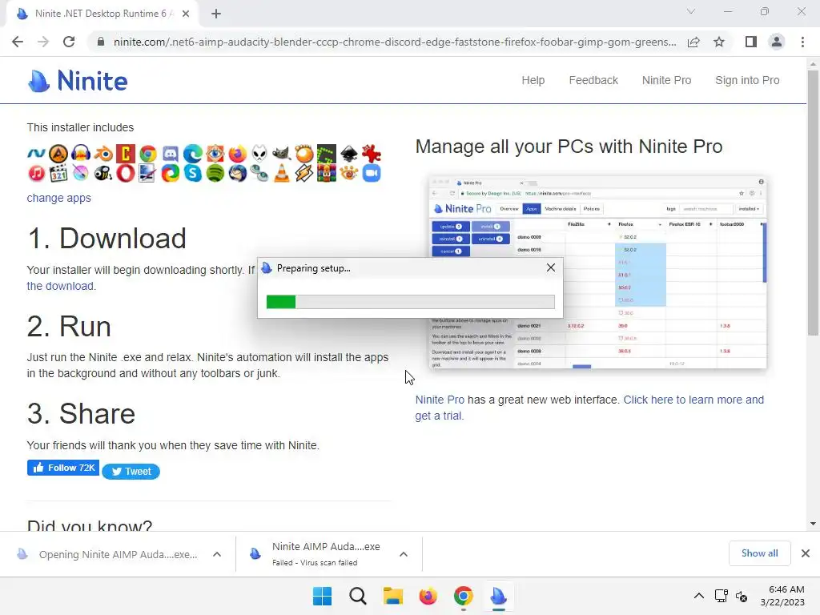Click the Ninite Pro screenshot thumbnail
The height and width of the screenshot is (615, 820).
pos(597,272)
